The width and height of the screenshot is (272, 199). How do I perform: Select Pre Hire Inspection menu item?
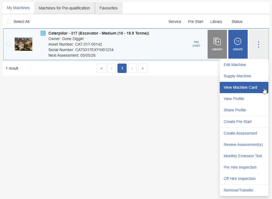tap(244, 167)
